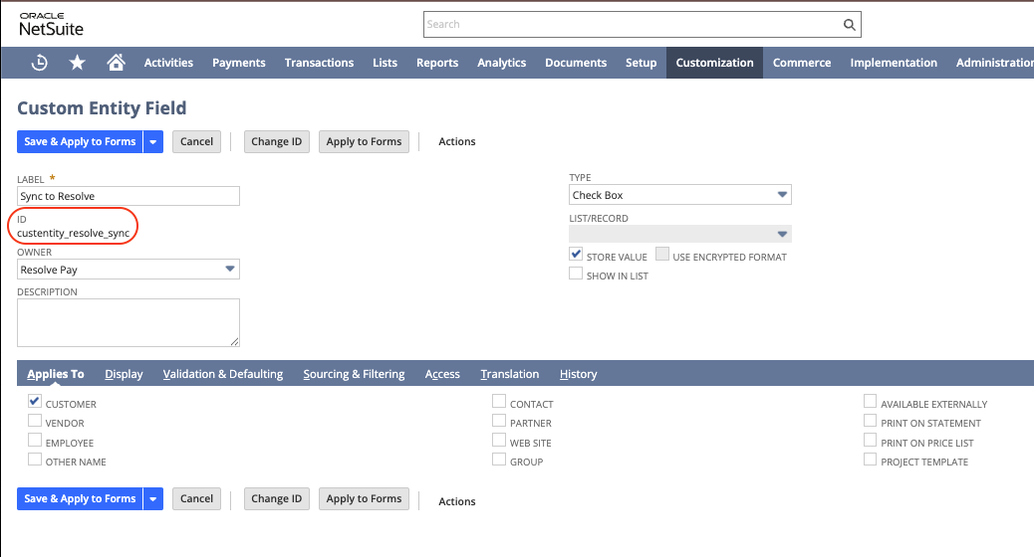Open the Activities menu
Screen dimensions: 1034x557
point(168,63)
